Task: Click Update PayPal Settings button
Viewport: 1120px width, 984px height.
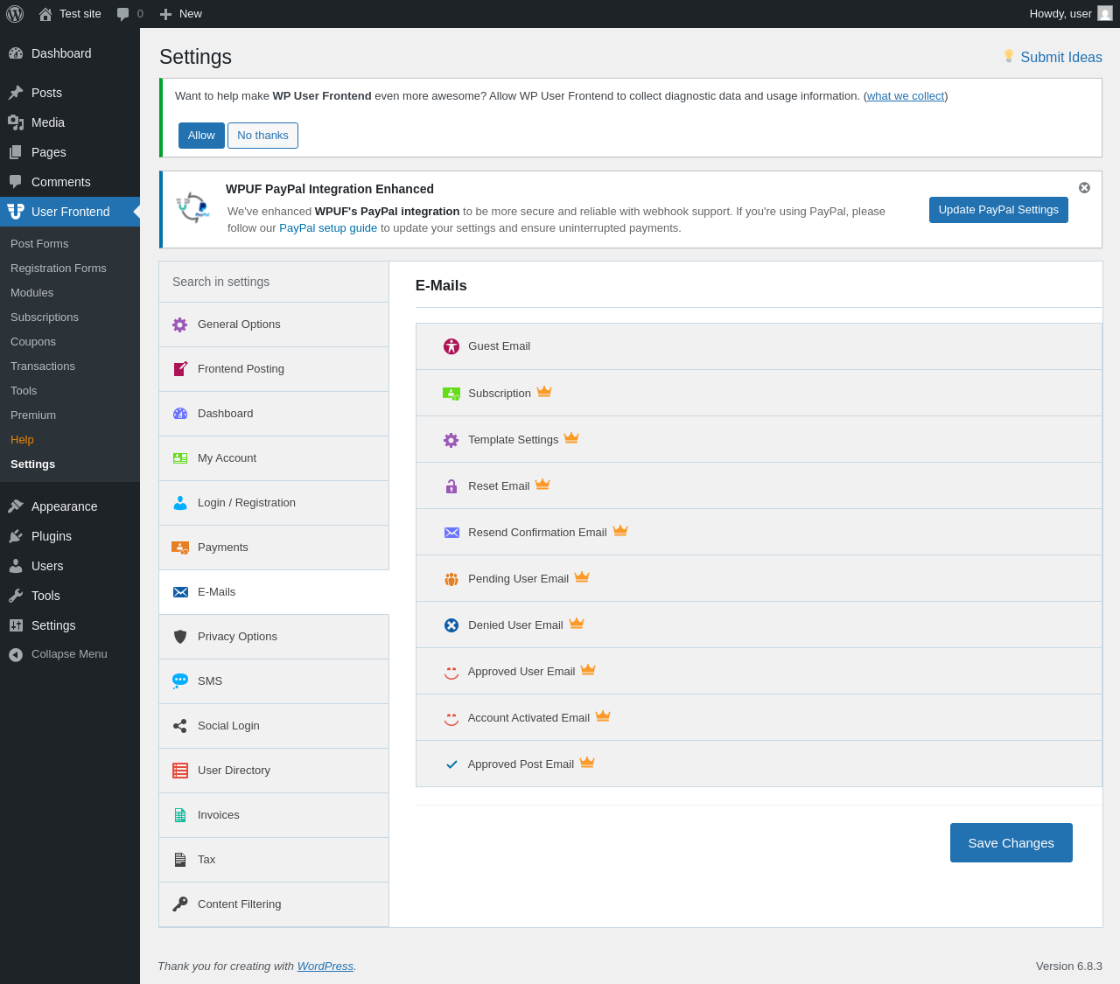Action: [x=998, y=210]
